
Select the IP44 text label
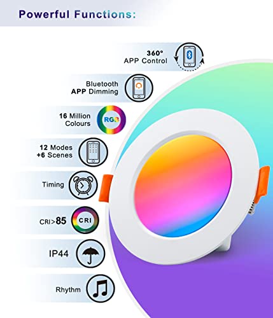59,254
